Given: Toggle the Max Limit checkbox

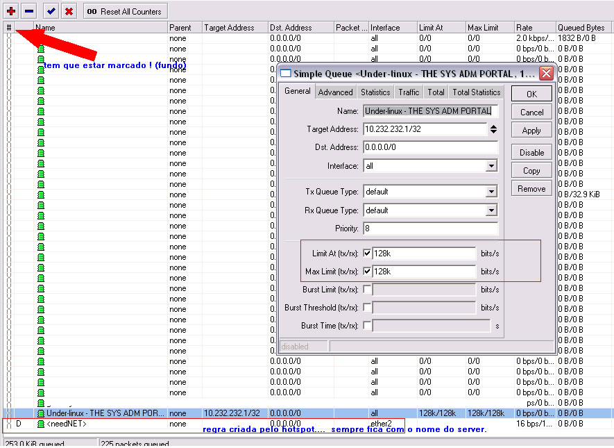Looking at the screenshot, I should click(x=367, y=272).
